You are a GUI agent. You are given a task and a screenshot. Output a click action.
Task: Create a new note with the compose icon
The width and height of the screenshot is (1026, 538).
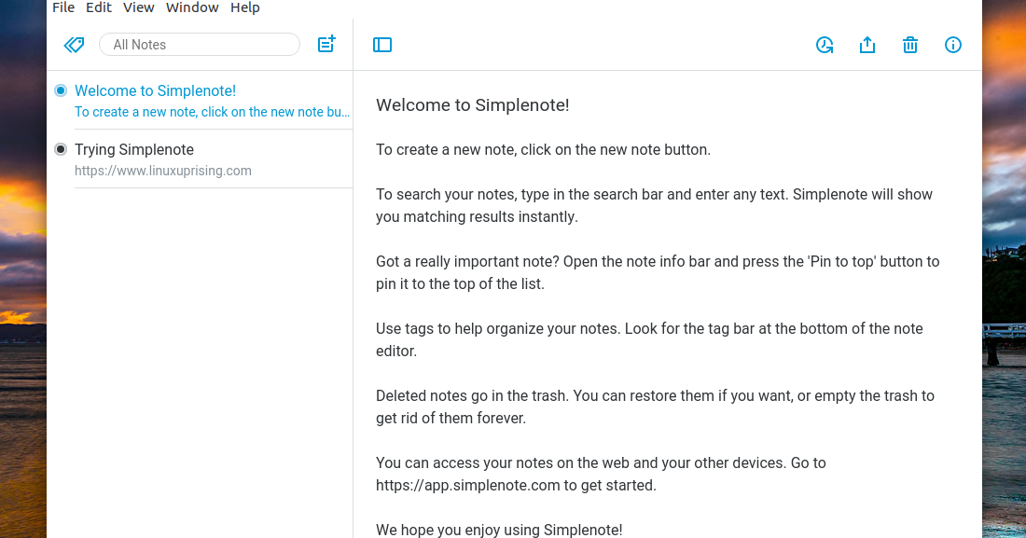point(326,44)
